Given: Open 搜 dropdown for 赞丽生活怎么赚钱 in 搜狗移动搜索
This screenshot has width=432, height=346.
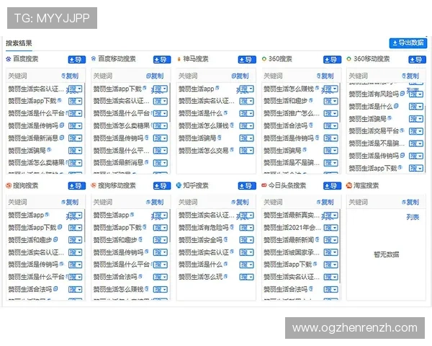Looking at the screenshot, I should (161, 290).
